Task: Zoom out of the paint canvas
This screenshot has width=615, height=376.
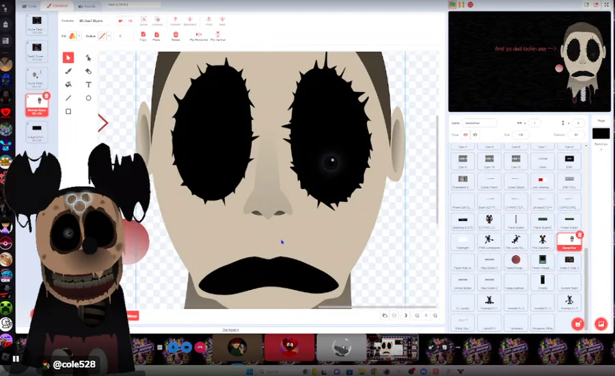Action: (x=417, y=315)
